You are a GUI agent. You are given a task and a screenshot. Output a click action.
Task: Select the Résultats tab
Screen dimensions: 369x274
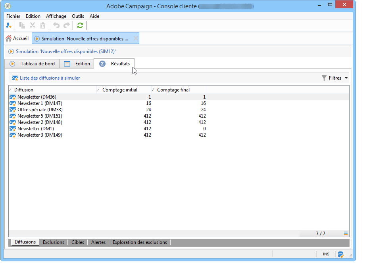click(x=114, y=64)
